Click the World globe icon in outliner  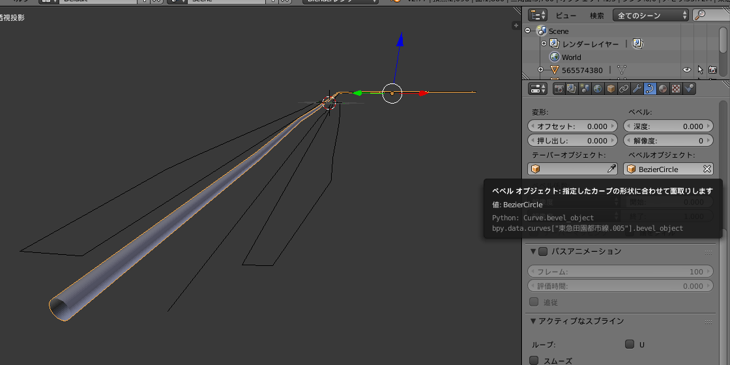(554, 57)
